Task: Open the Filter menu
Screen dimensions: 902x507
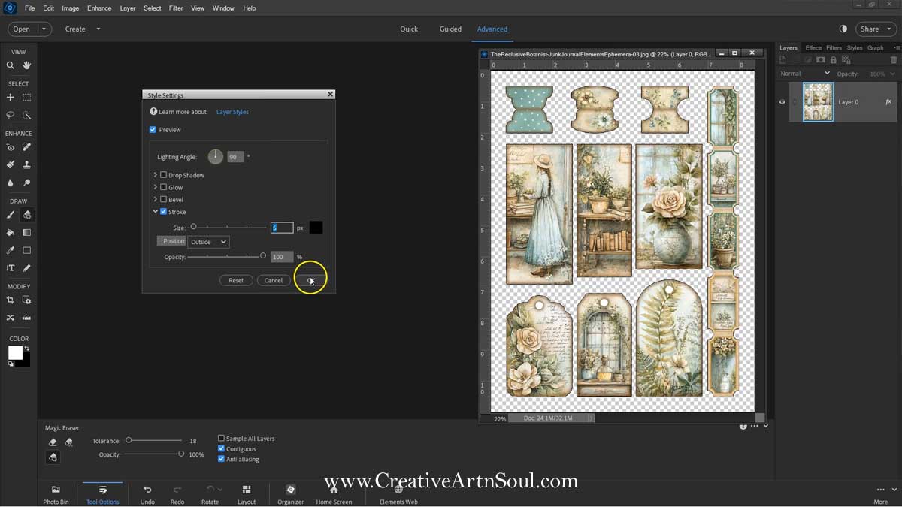Action: point(176,8)
